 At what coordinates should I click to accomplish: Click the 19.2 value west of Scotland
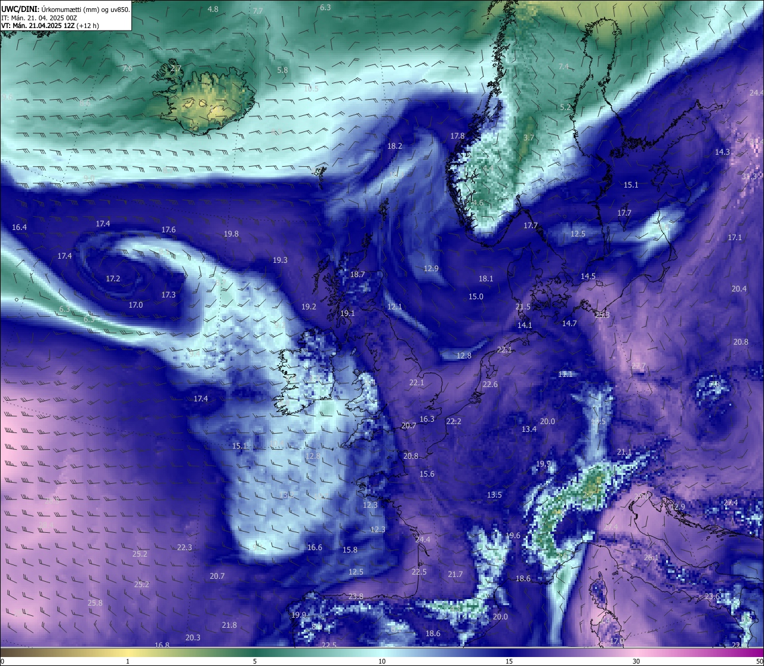coord(309,306)
